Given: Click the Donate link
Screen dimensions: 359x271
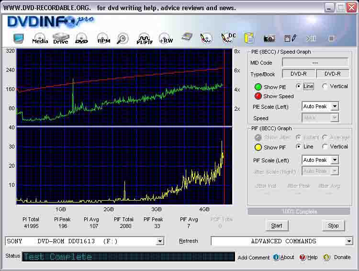Looking at the screenshot, I should (342, 258).
